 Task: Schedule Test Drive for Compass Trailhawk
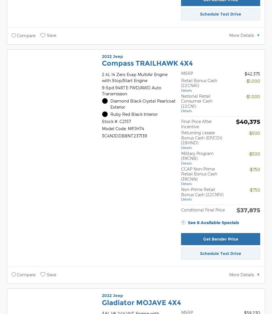220,254
